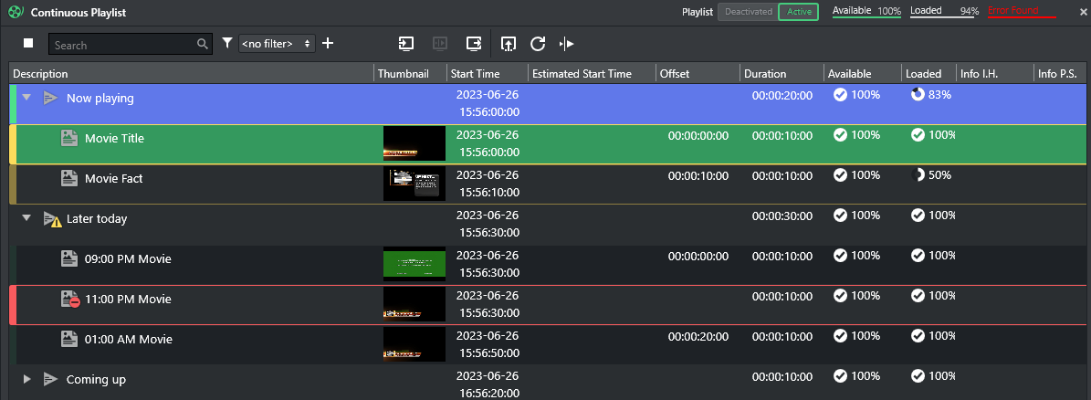Viewport: 1091px width, 400px height.
Task: Click the refresh playlist icon
Action: tap(538, 44)
